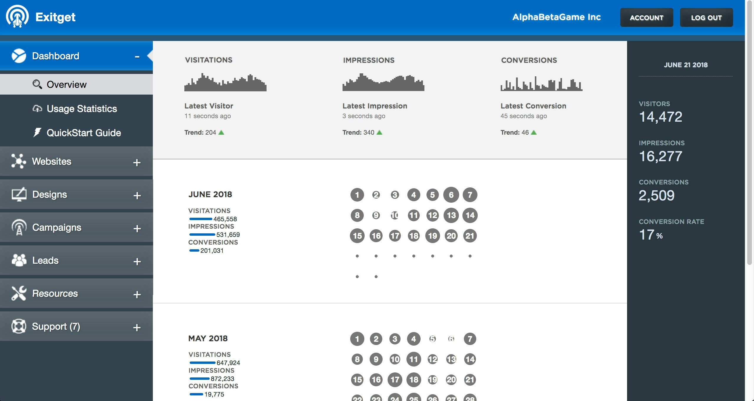Click the Dashboard pie icon
The height and width of the screenshot is (401, 754).
19,56
